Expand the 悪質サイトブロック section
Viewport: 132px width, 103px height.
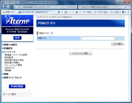click(12, 78)
